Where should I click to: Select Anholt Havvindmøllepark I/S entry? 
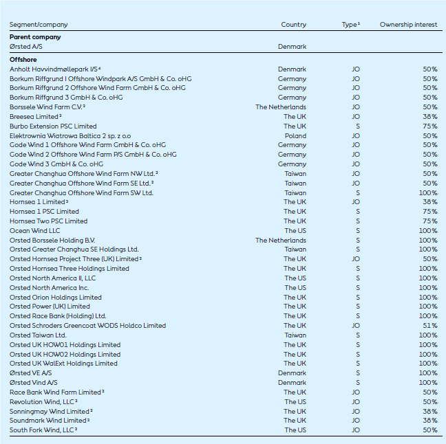(x=55, y=69)
